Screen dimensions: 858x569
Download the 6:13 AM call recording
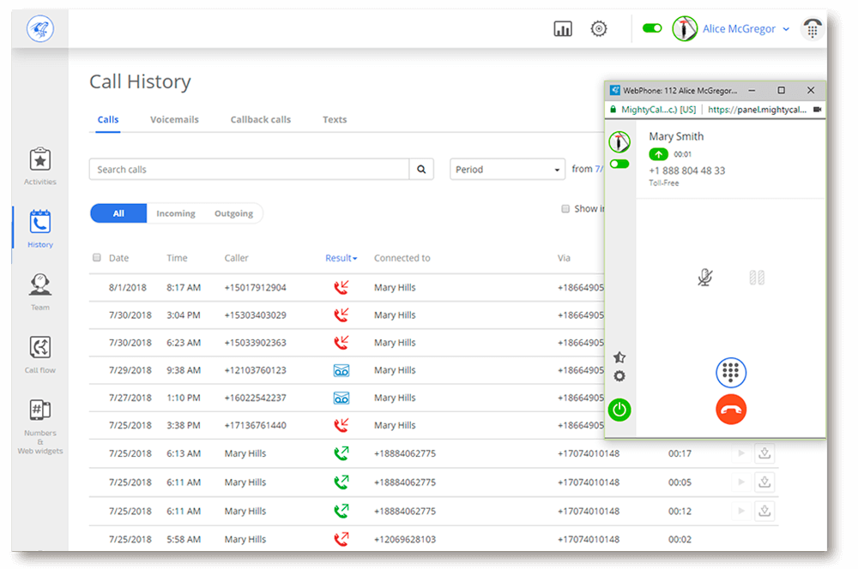(764, 452)
